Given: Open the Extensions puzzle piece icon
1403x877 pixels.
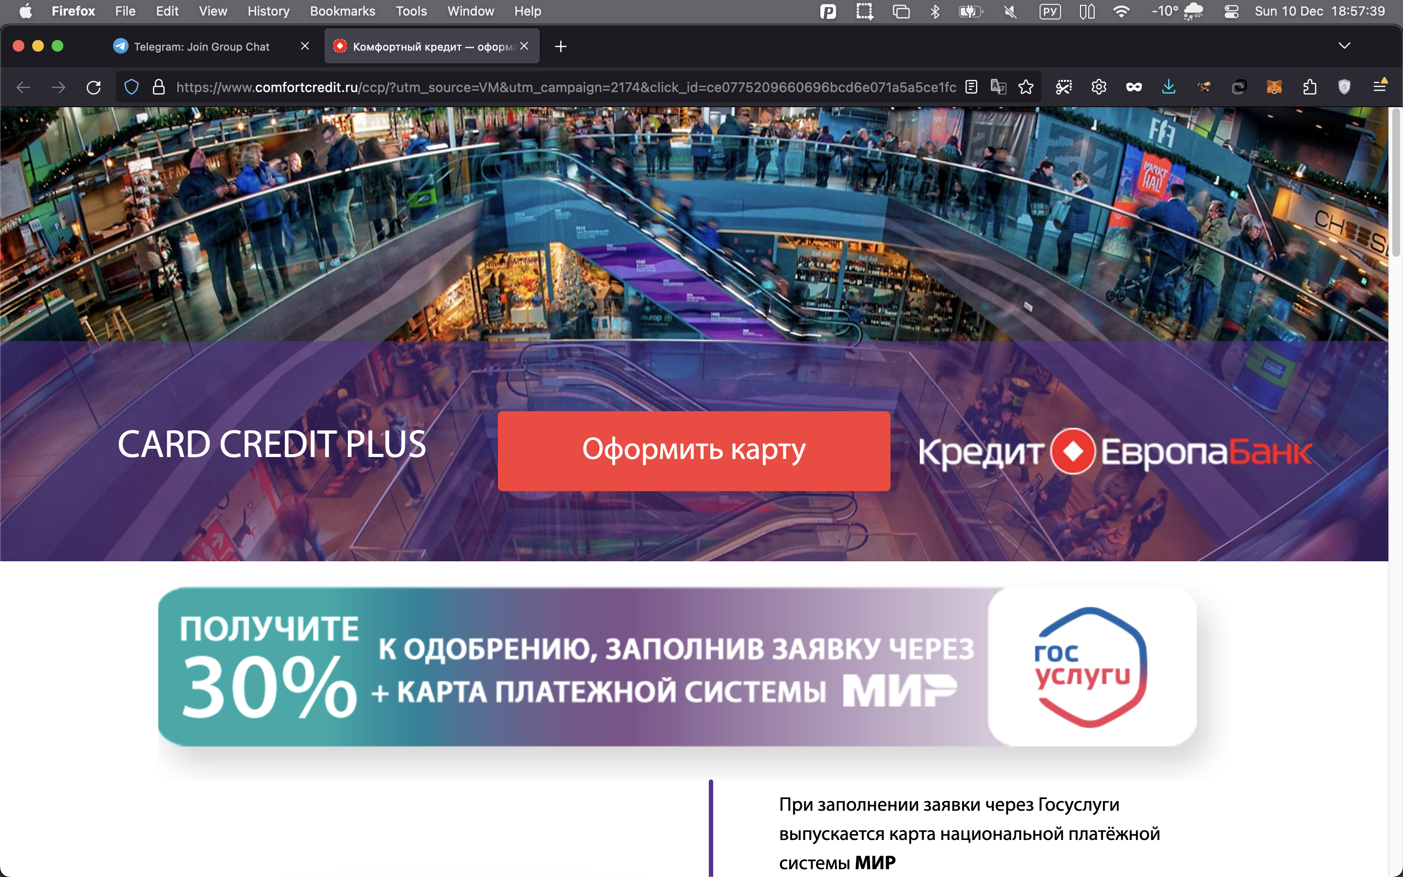Looking at the screenshot, I should [1309, 88].
